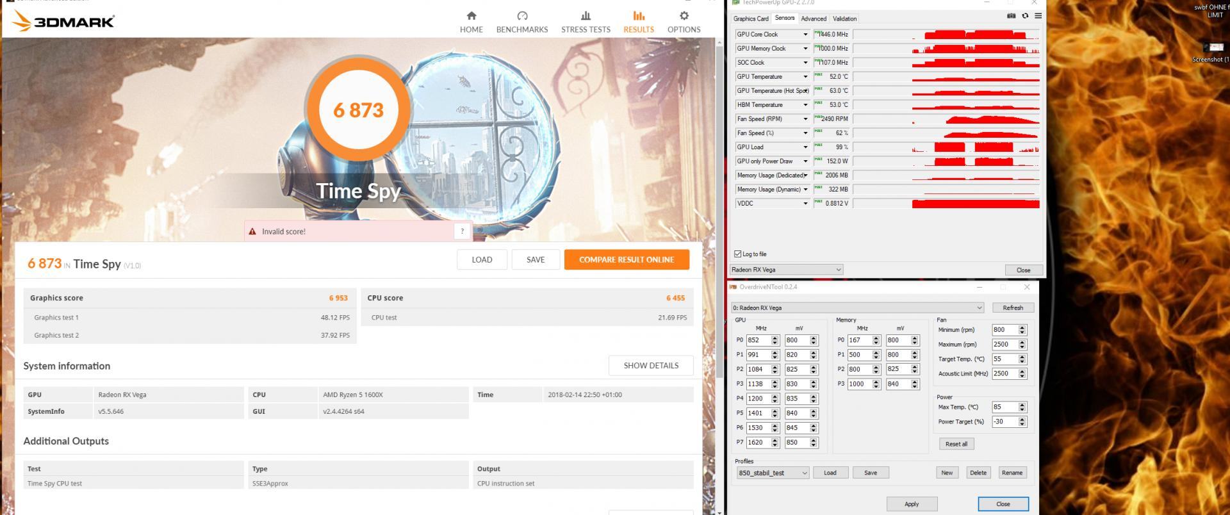This screenshot has height=515, width=1230.
Task: Click the Graphics test 2 row
Action: point(190,335)
